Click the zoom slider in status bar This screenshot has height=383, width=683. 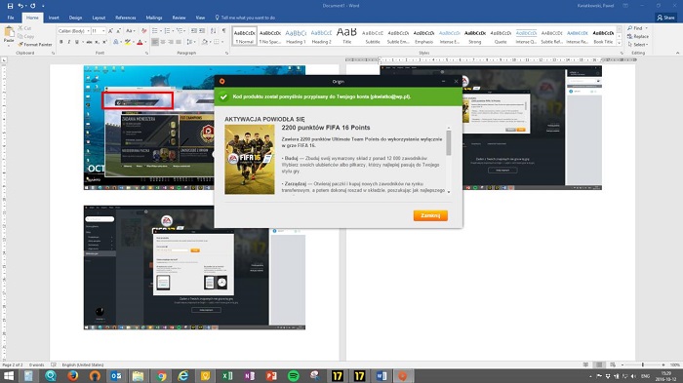click(x=643, y=364)
